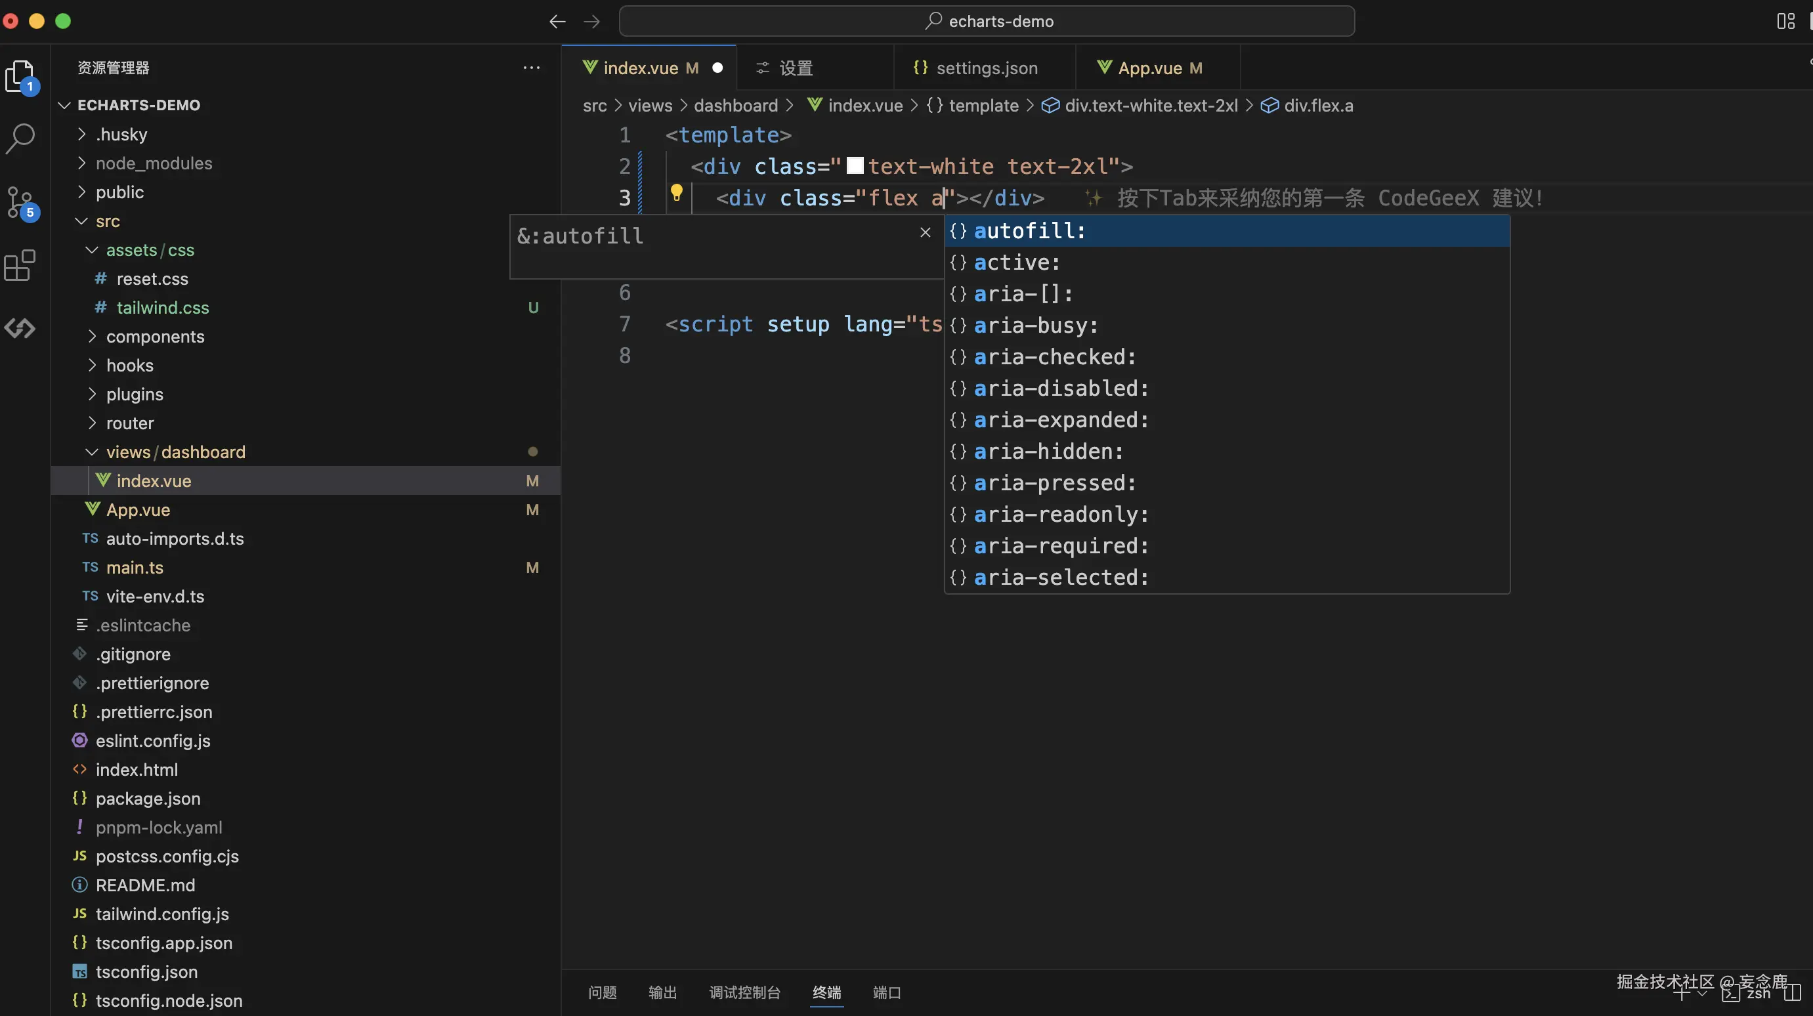Screen dimensions: 1813x1016
Task: Open tailwind.config.js in the file tree
Action: [162, 914]
